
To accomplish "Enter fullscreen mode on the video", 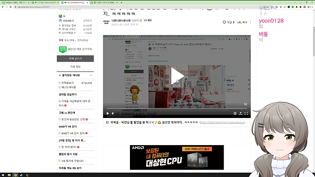I will click(x=246, y=113).
